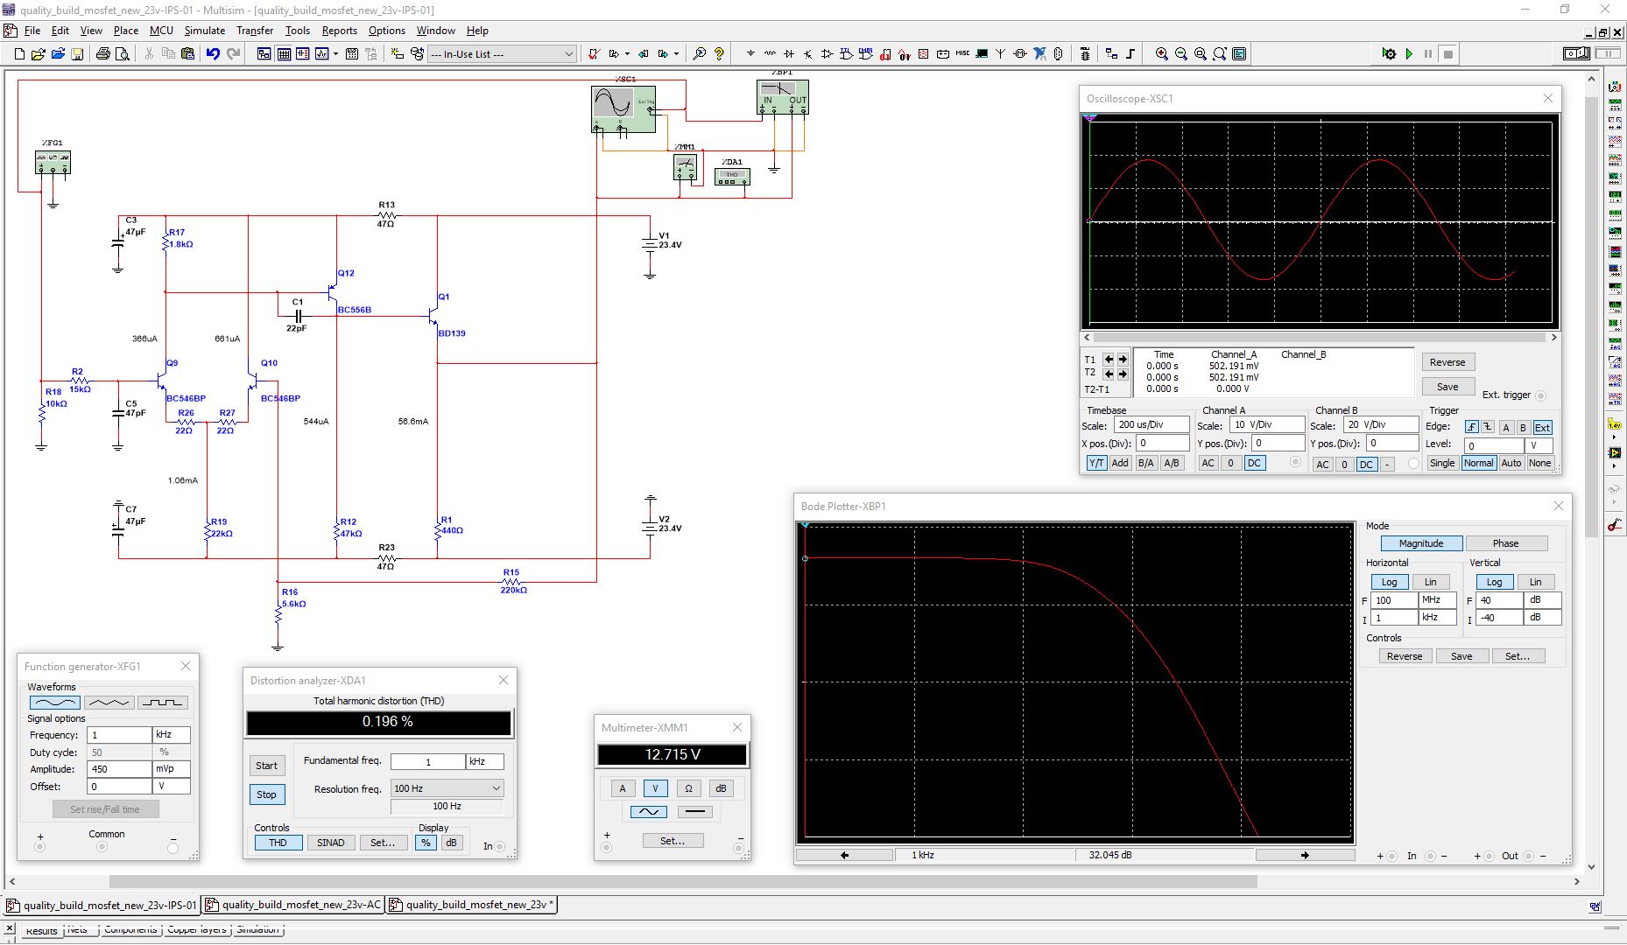The image size is (1627, 945).
Task: Click the Print preview icon
Action: coord(123,54)
